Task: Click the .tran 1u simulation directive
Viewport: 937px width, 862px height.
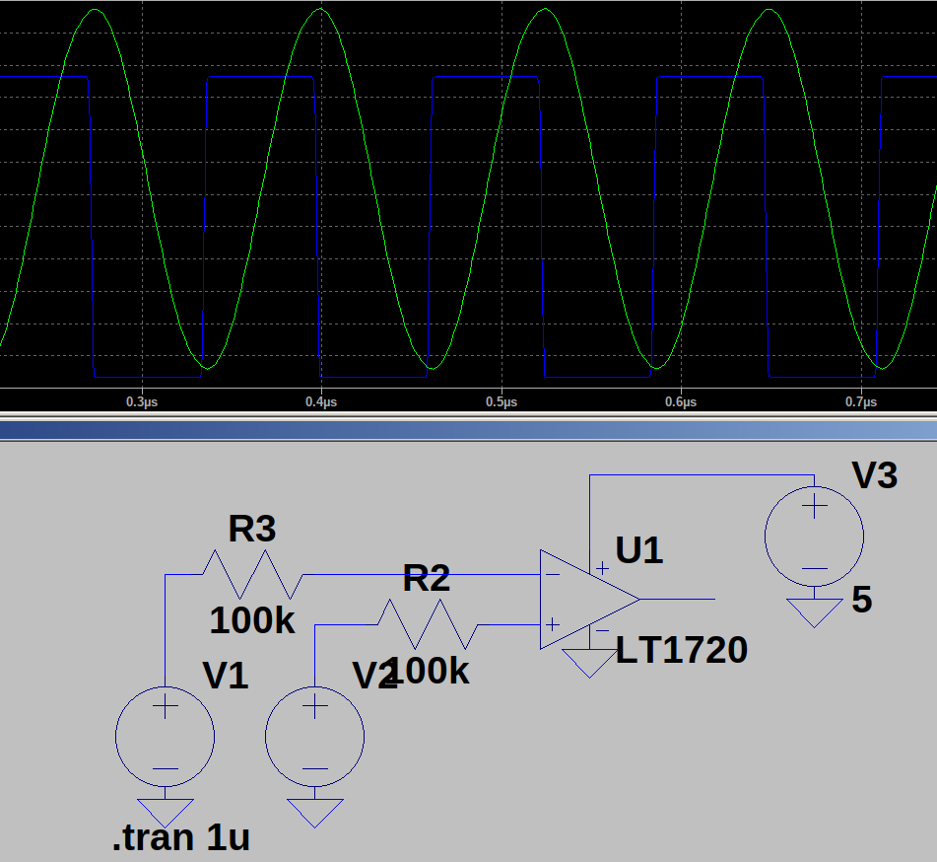Action: [x=181, y=838]
